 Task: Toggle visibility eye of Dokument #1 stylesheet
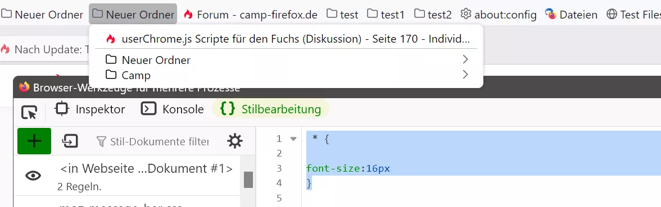33,176
